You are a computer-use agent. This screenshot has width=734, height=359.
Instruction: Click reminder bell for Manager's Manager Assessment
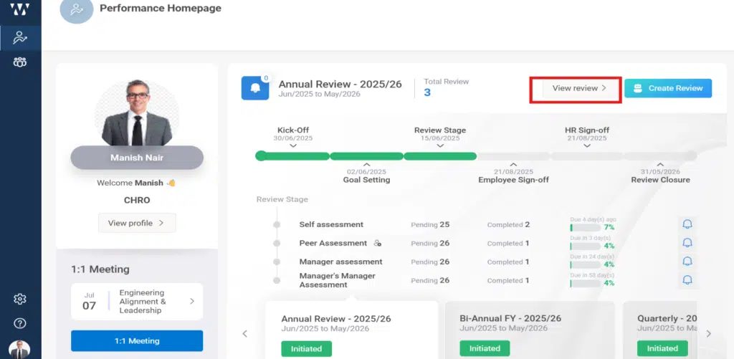point(687,280)
